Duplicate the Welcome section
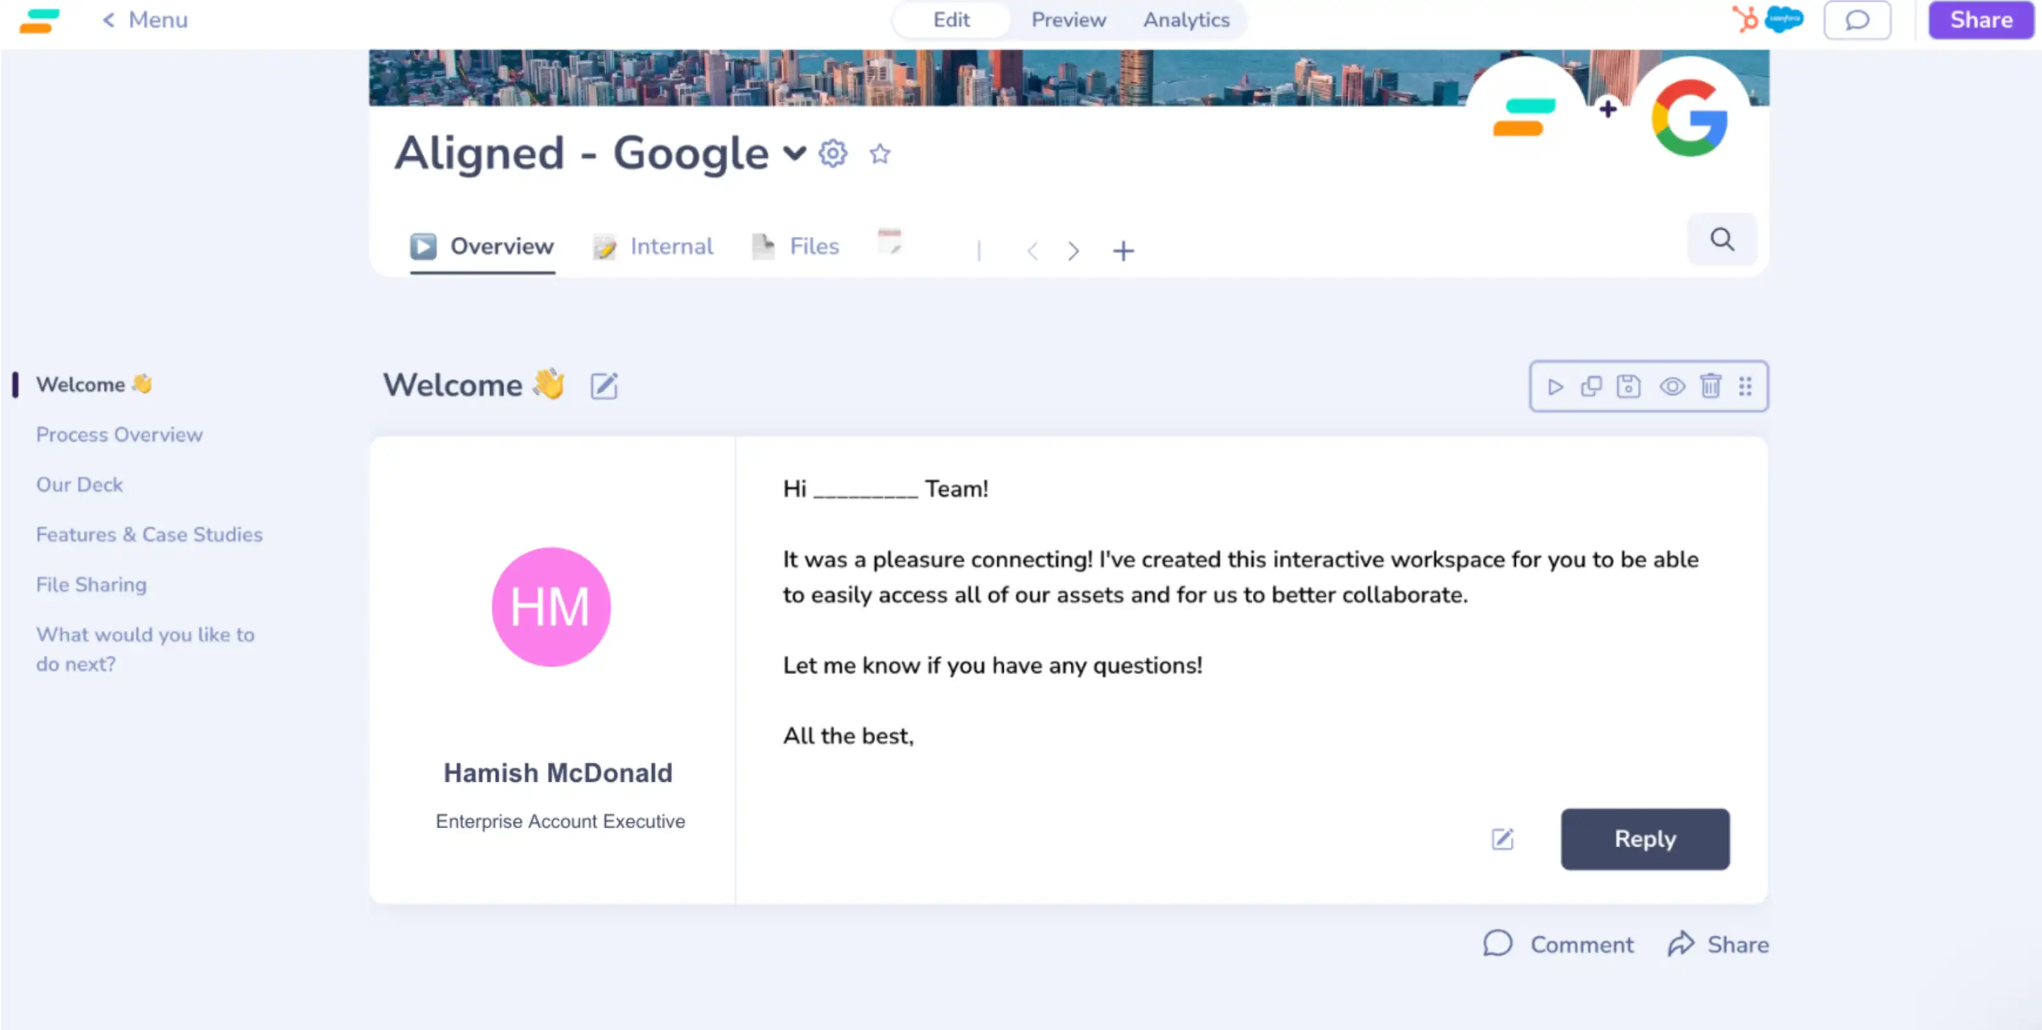 pyautogui.click(x=1591, y=386)
